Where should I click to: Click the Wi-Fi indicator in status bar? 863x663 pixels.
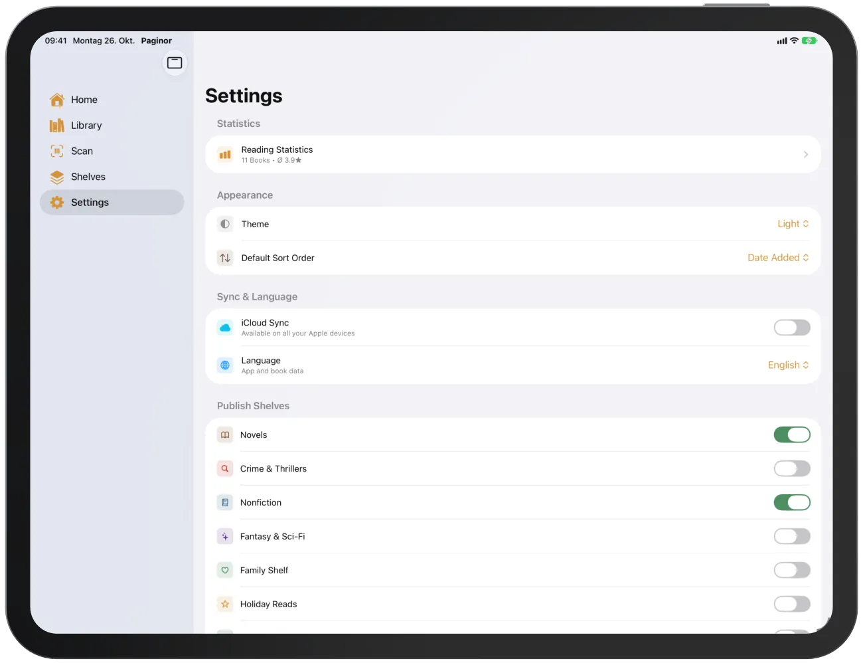click(794, 41)
